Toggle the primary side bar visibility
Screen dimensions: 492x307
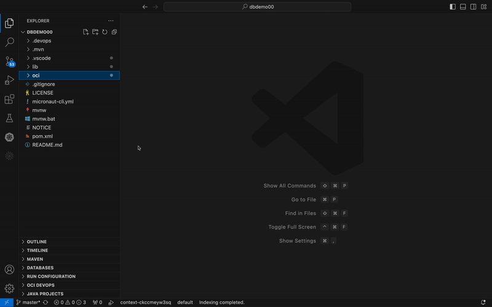coord(453,7)
